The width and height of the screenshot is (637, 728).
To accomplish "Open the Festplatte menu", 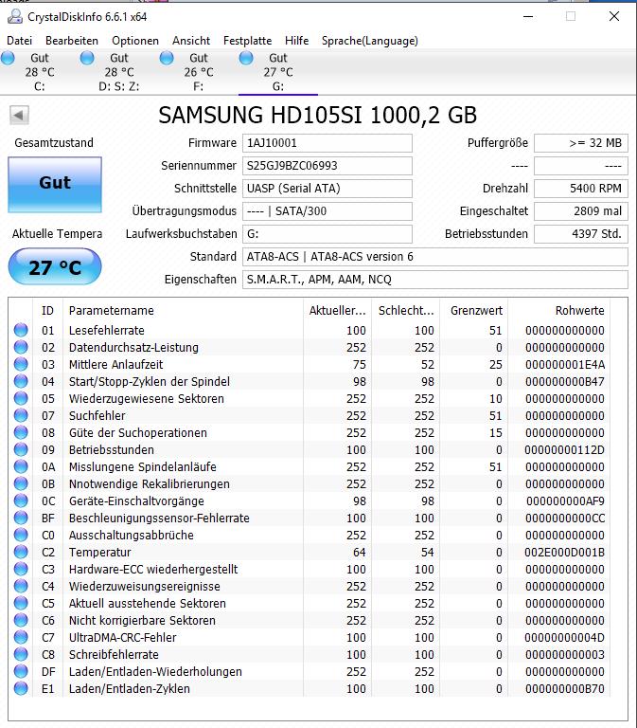I will coord(248,41).
